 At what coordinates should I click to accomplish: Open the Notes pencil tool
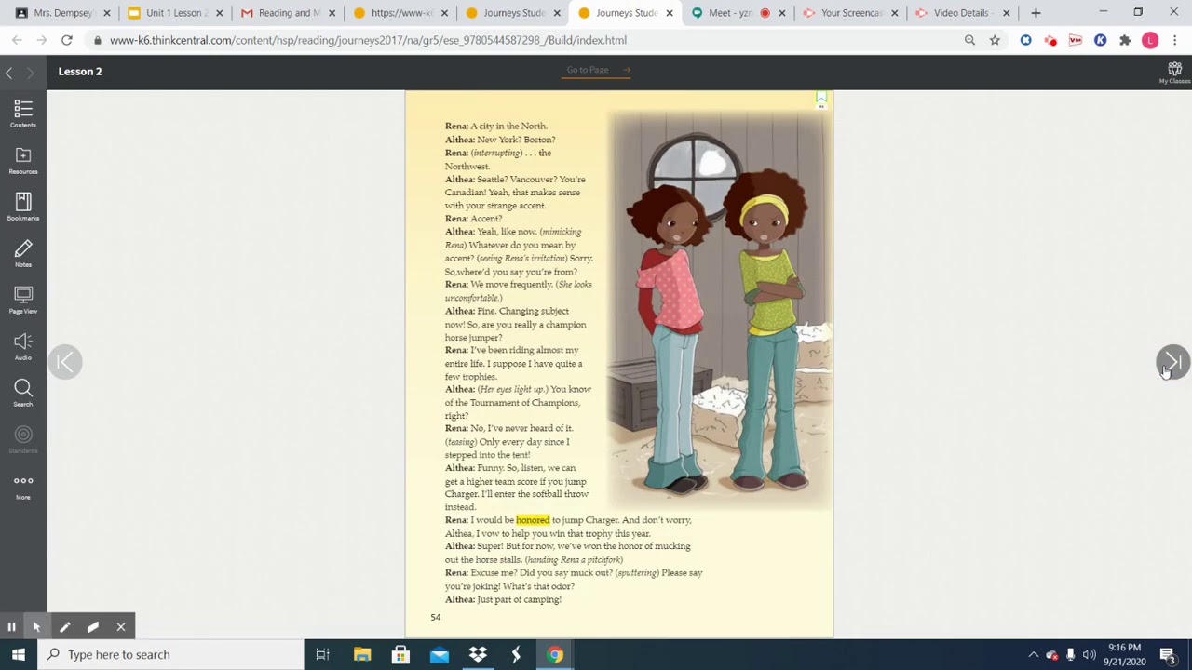(x=23, y=253)
